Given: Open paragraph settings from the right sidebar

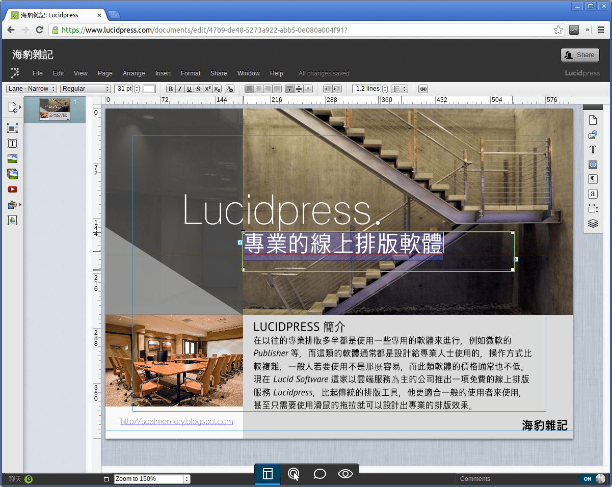Looking at the screenshot, I should [x=593, y=179].
